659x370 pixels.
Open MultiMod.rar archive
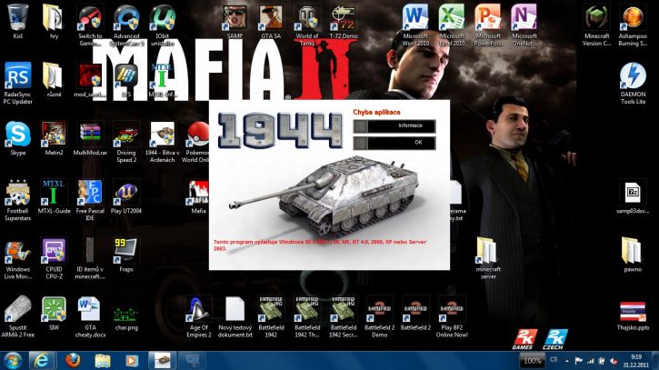90,135
